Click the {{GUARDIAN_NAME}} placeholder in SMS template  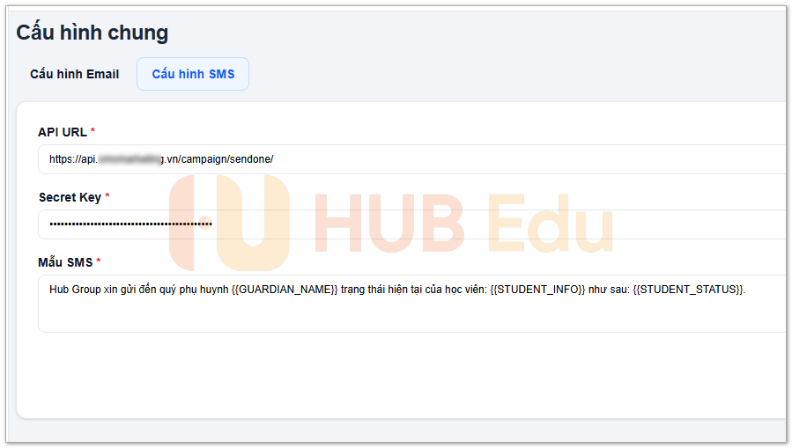(285, 290)
